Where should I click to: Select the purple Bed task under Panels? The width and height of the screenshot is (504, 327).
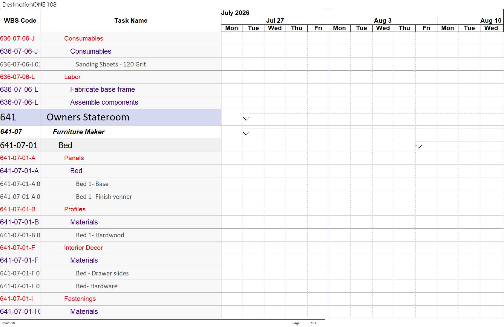pos(111,171)
